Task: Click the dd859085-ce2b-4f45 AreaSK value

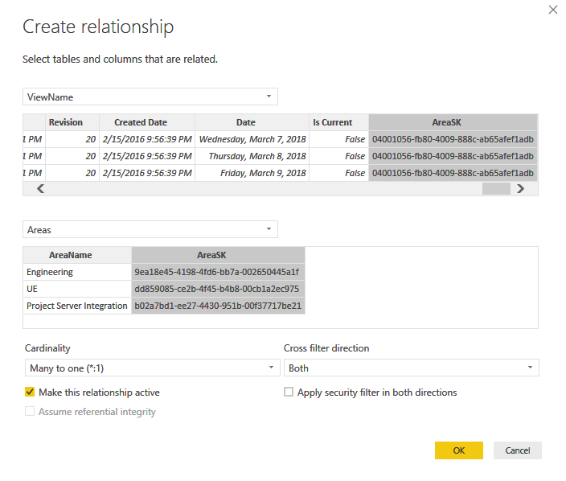Action: coord(218,289)
